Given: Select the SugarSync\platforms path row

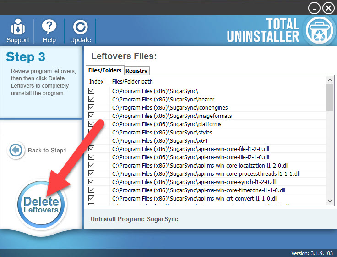Looking at the screenshot, I should click(167, 124).
